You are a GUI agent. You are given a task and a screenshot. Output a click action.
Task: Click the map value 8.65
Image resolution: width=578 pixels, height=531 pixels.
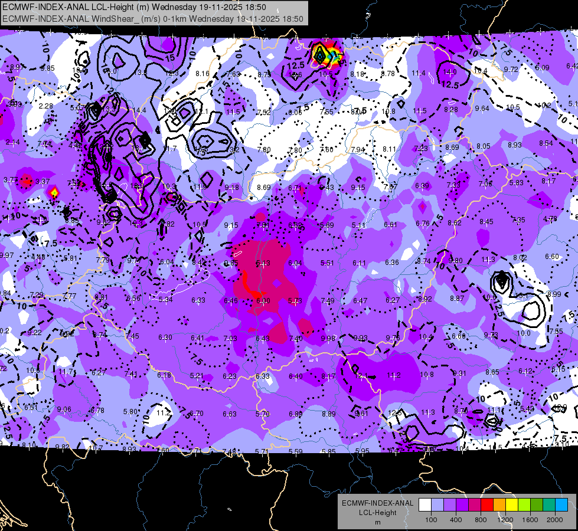492,372
